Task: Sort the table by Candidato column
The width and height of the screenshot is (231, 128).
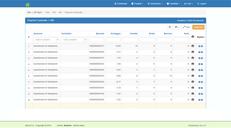Action: [66, 34]
